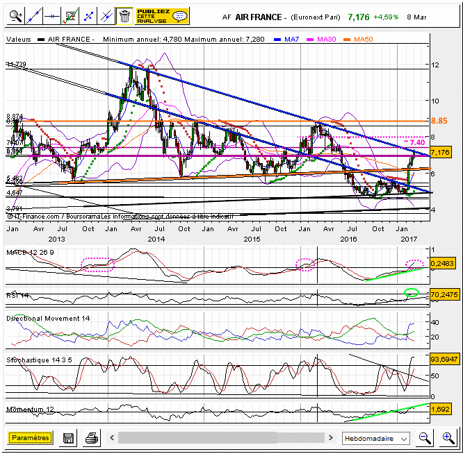The width and height of the screenshot is (463, 454).
Task: Click the left arrow of timeline scrollbar
Action: (112, 438)
